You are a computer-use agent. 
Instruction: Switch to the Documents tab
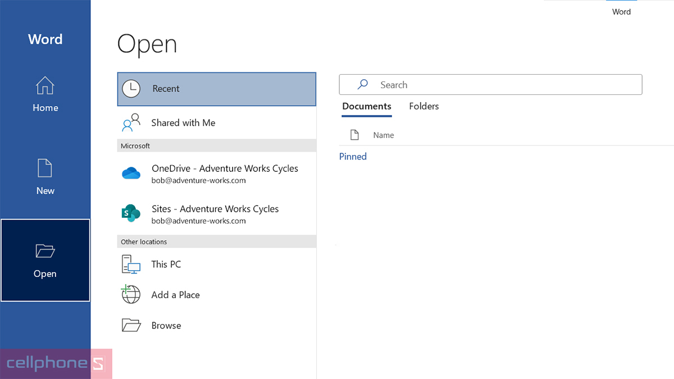pyautogui.click(x=367, y=106)
